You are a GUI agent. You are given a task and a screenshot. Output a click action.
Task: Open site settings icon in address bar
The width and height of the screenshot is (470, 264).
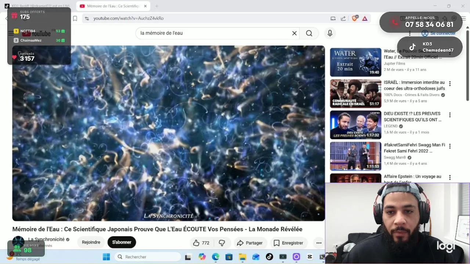87,18
